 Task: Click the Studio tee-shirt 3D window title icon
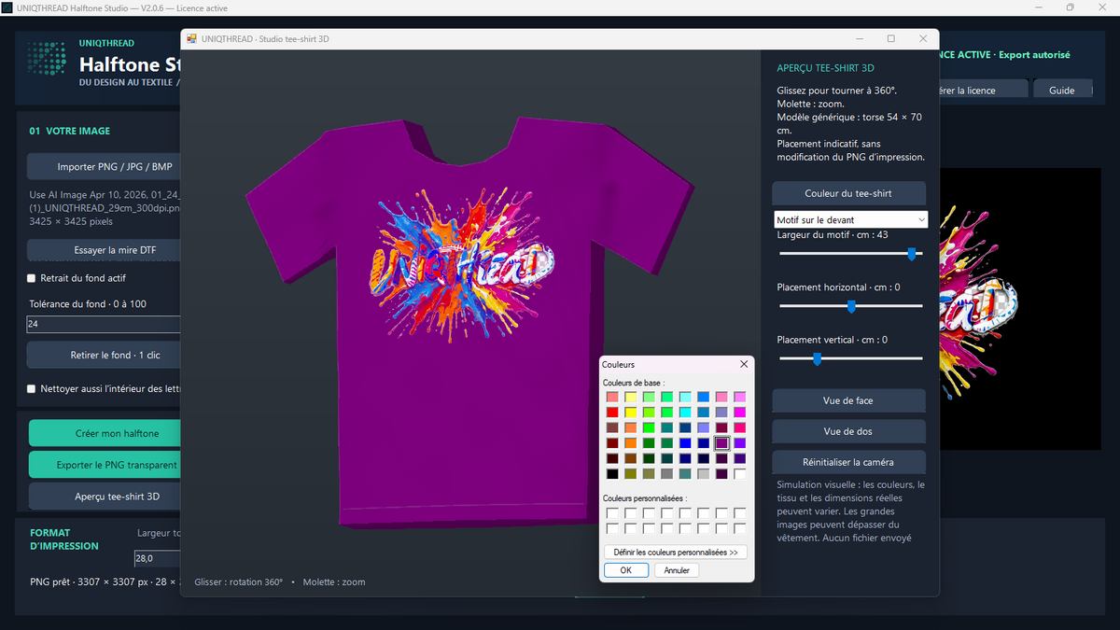pos(192,38)
